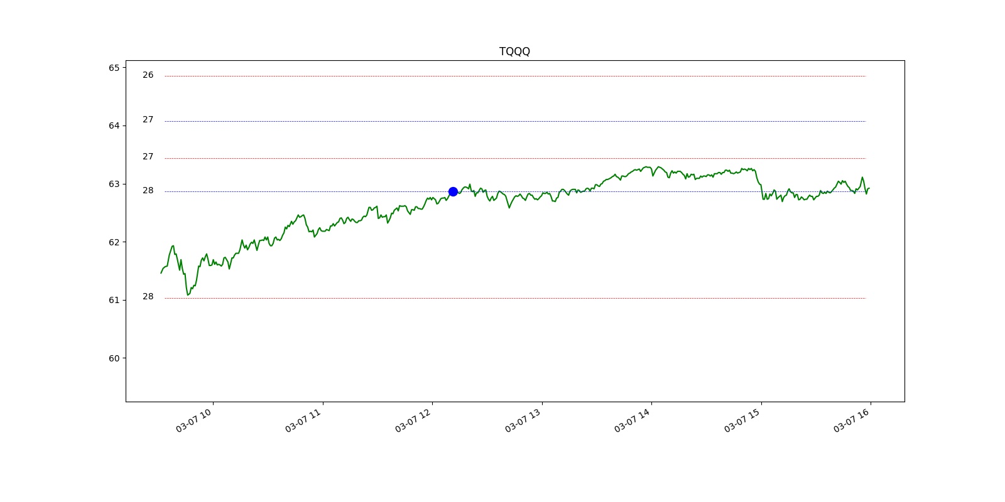Click the x-axis label 03-07 11
This screenshot has height=502, width=1005.
[303, 420]
